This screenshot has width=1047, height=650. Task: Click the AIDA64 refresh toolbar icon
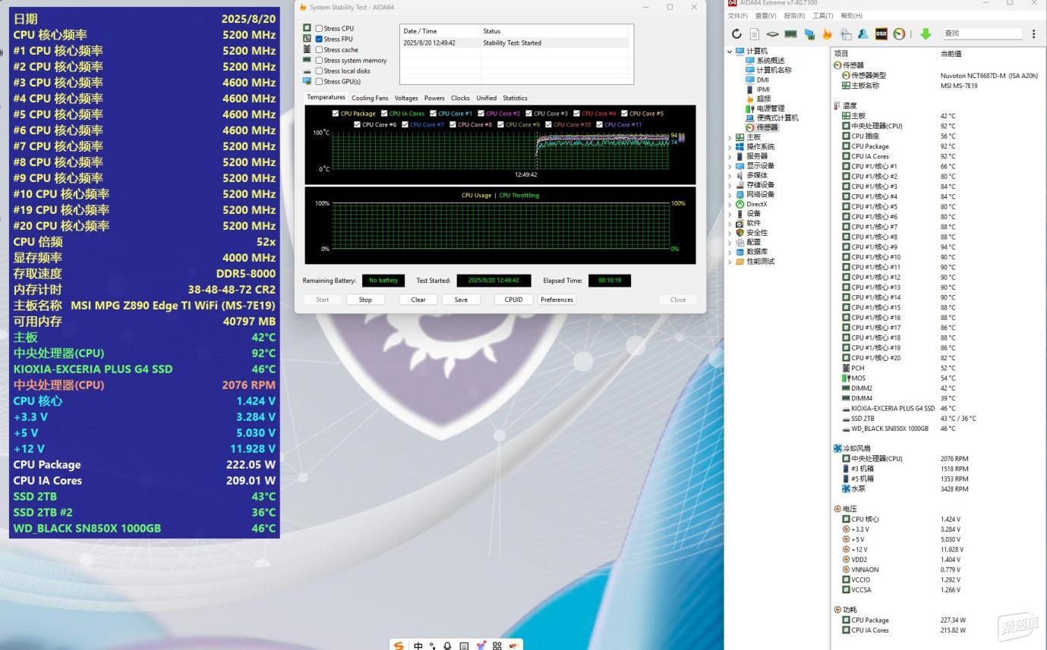pos(736,33)
